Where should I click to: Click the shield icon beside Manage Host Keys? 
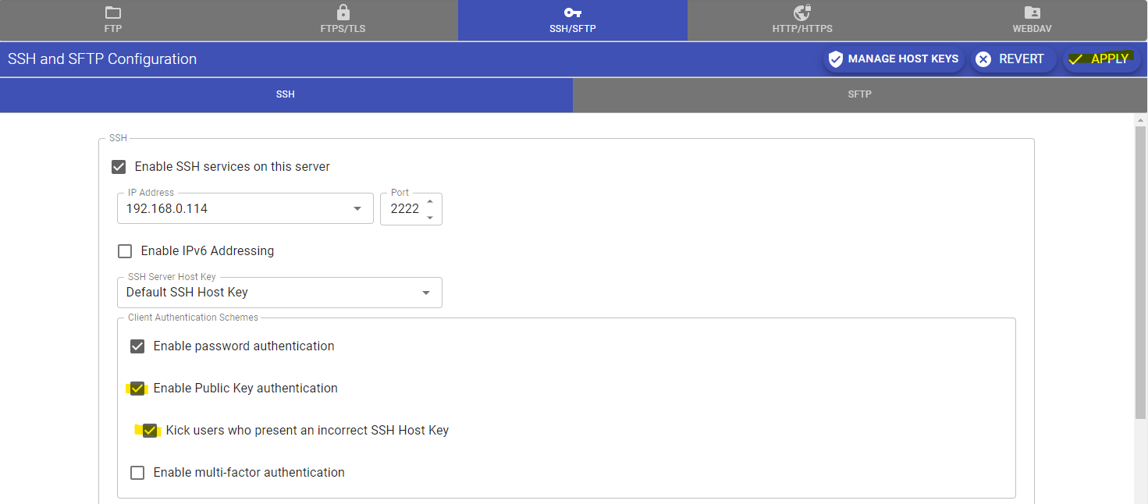[x=836, y=59]
